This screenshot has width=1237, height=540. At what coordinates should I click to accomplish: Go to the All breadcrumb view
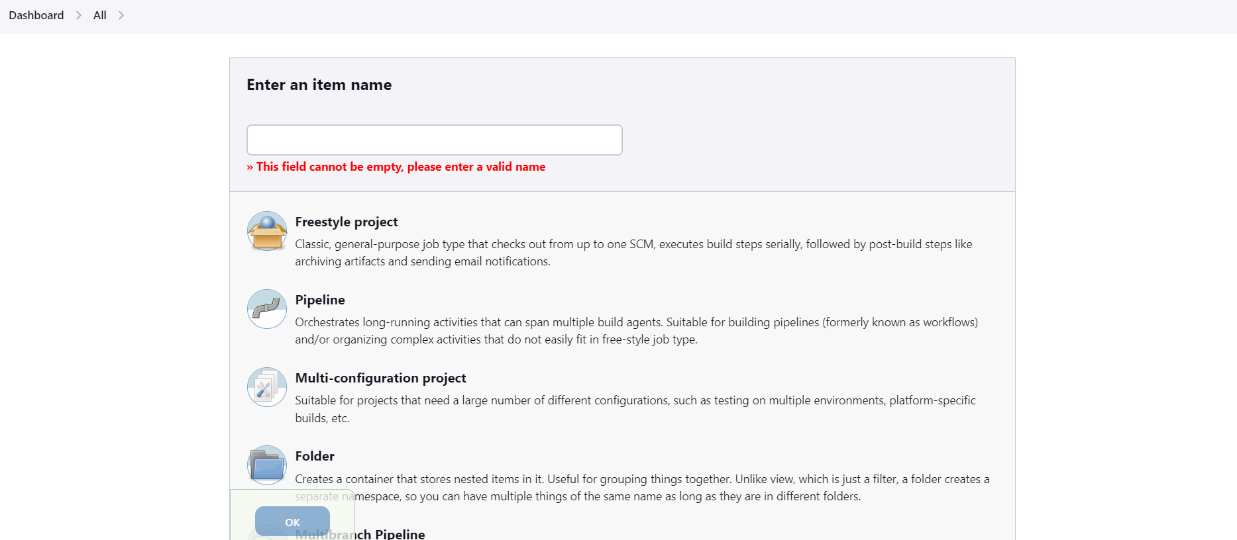point(100,15)
